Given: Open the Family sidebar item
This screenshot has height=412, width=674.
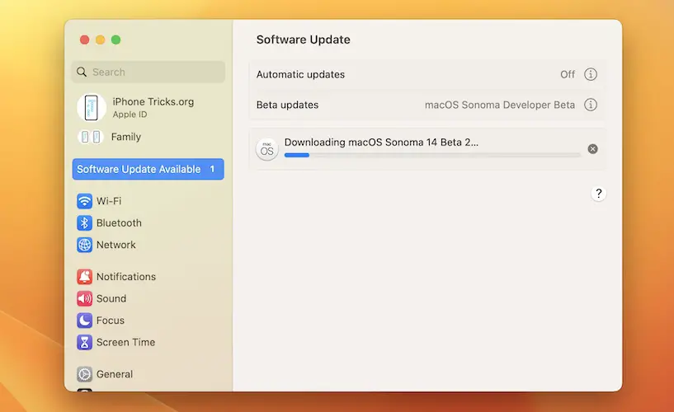Looking at the screenshot, I should 125,137.
